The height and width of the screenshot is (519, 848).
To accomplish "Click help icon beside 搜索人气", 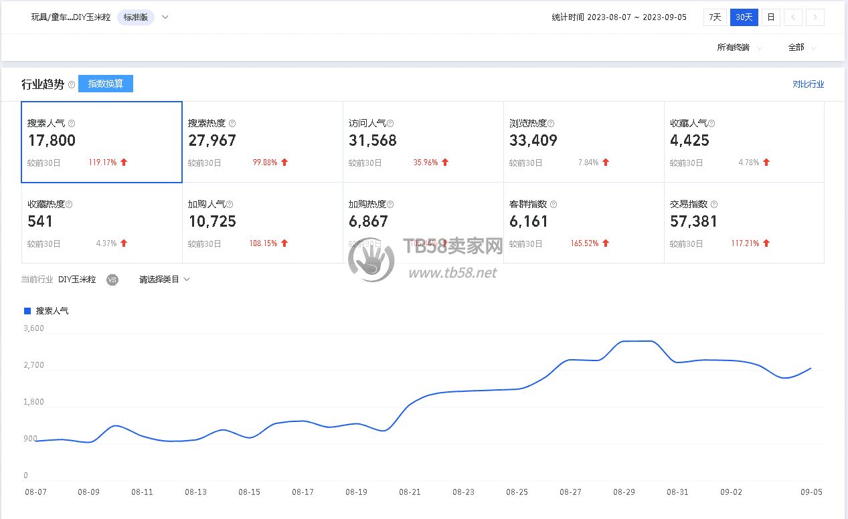I will pos(72,124).
